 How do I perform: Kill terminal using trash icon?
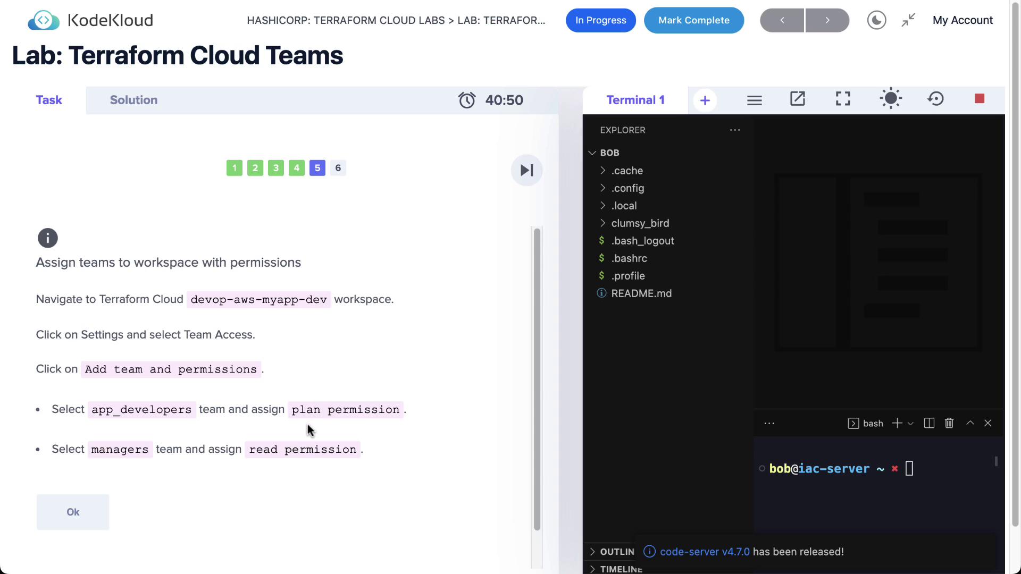click(x=949, y=423)
